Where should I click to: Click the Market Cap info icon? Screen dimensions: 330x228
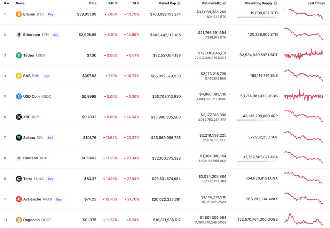coord(179,3)
